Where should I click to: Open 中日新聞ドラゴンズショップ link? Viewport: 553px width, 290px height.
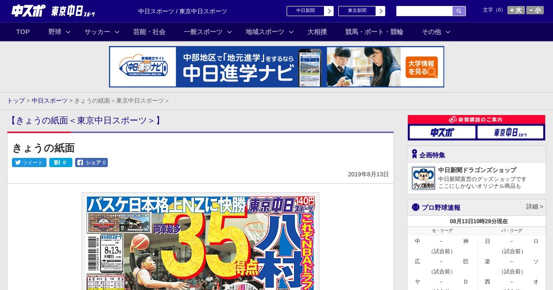[477, 170]
